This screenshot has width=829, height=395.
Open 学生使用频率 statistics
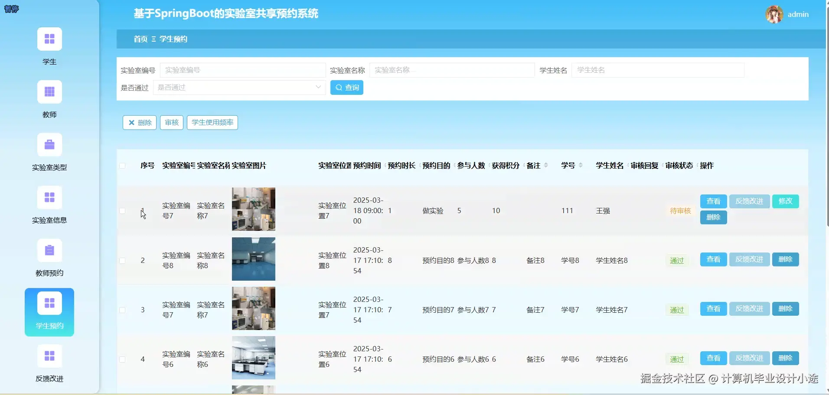pyautogui.click(x=212, y=122)
